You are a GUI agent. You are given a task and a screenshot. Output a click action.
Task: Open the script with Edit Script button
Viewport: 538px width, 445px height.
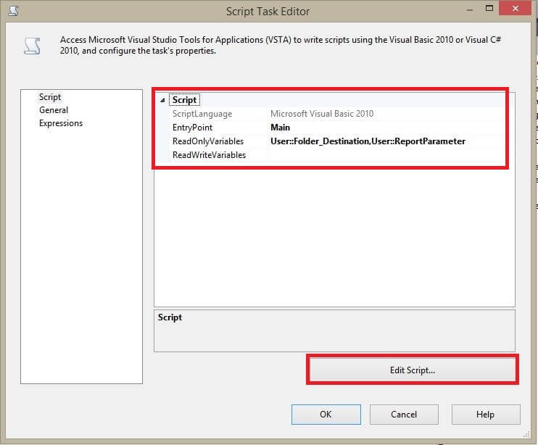[x=413, y=370]
